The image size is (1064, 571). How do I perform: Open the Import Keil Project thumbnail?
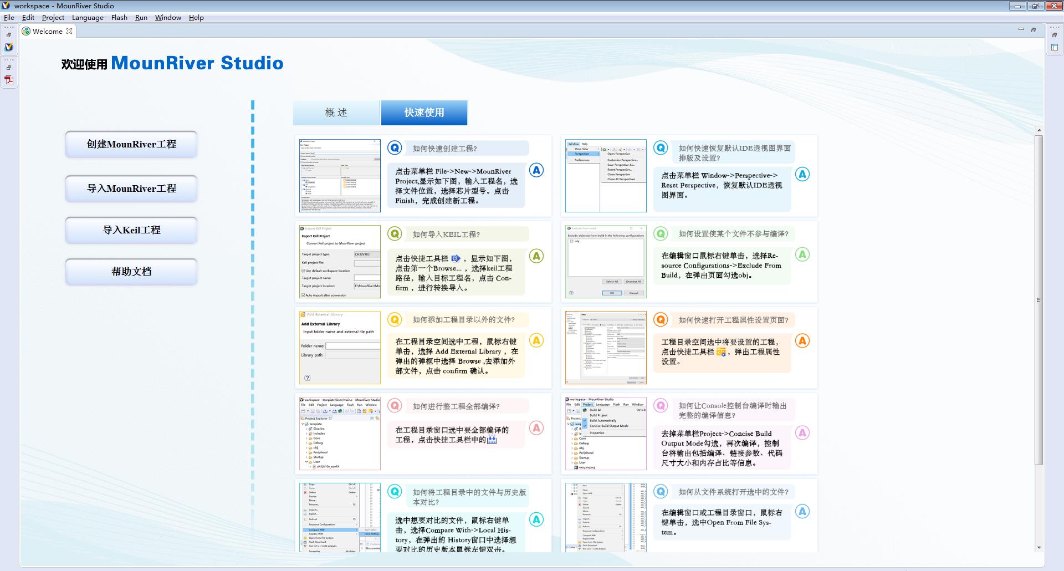pos(340,262)
